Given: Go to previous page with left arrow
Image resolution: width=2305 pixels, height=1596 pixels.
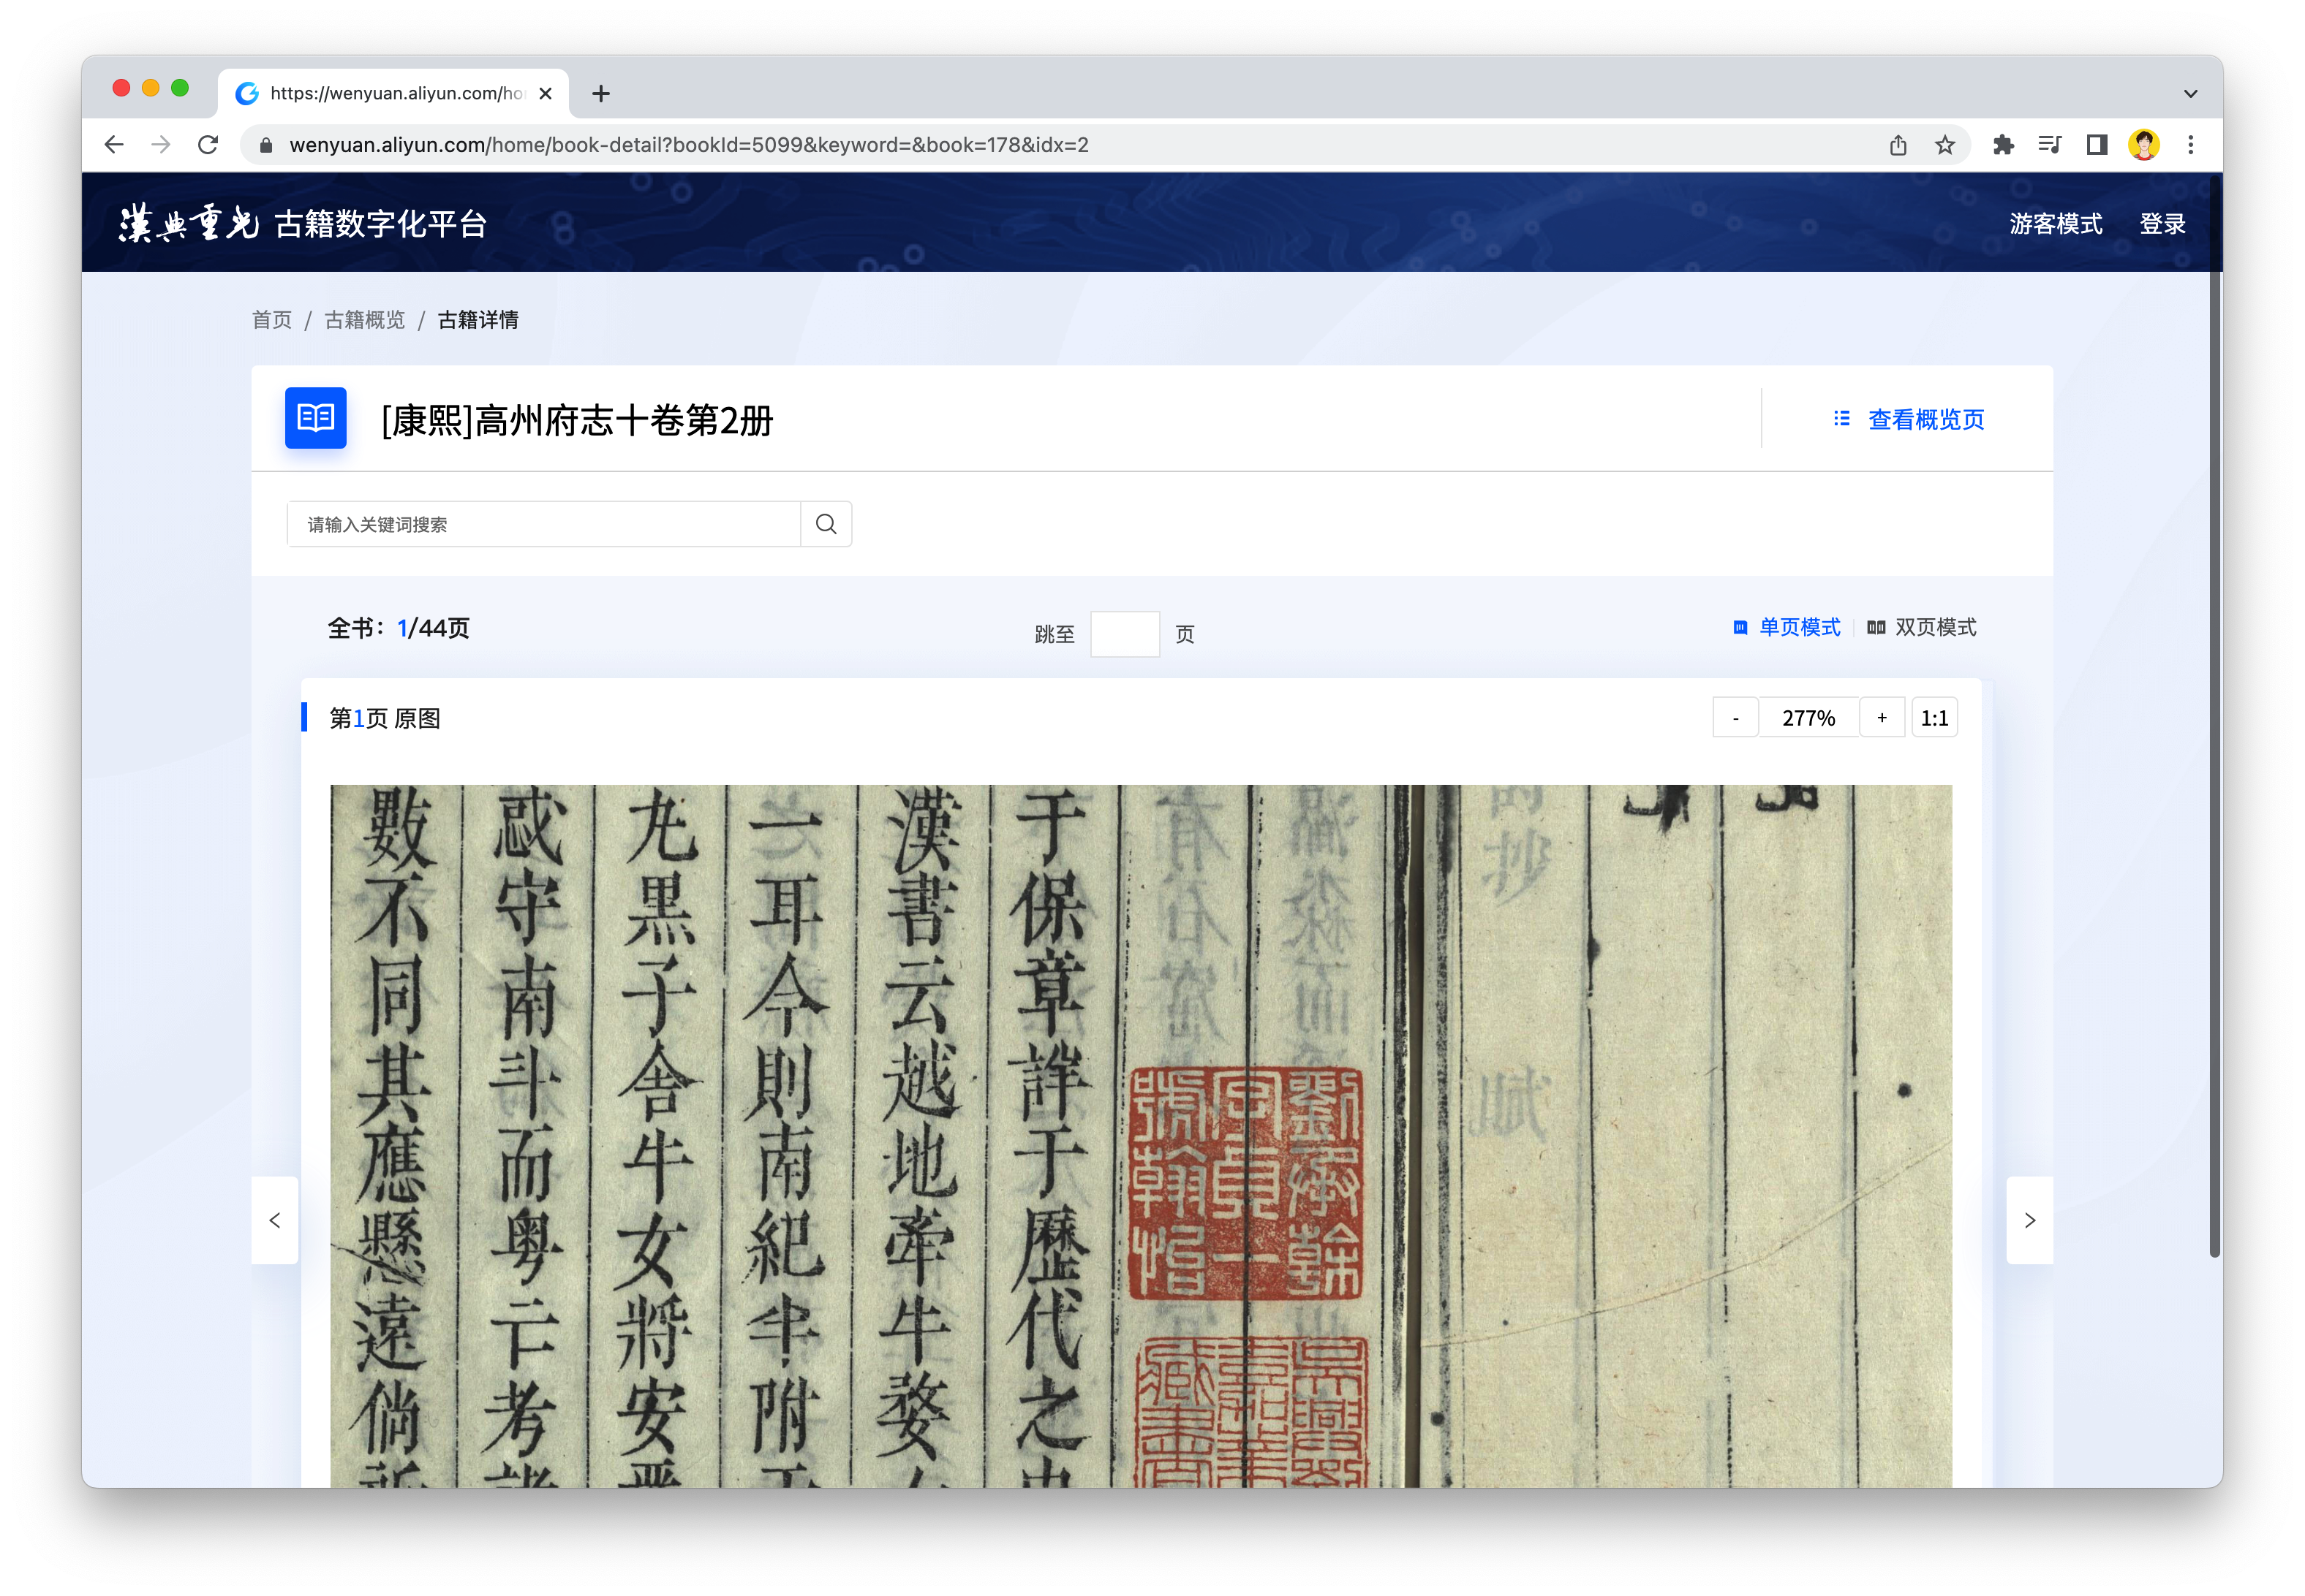Looking at the screenshot, I should pos(275,1220).
